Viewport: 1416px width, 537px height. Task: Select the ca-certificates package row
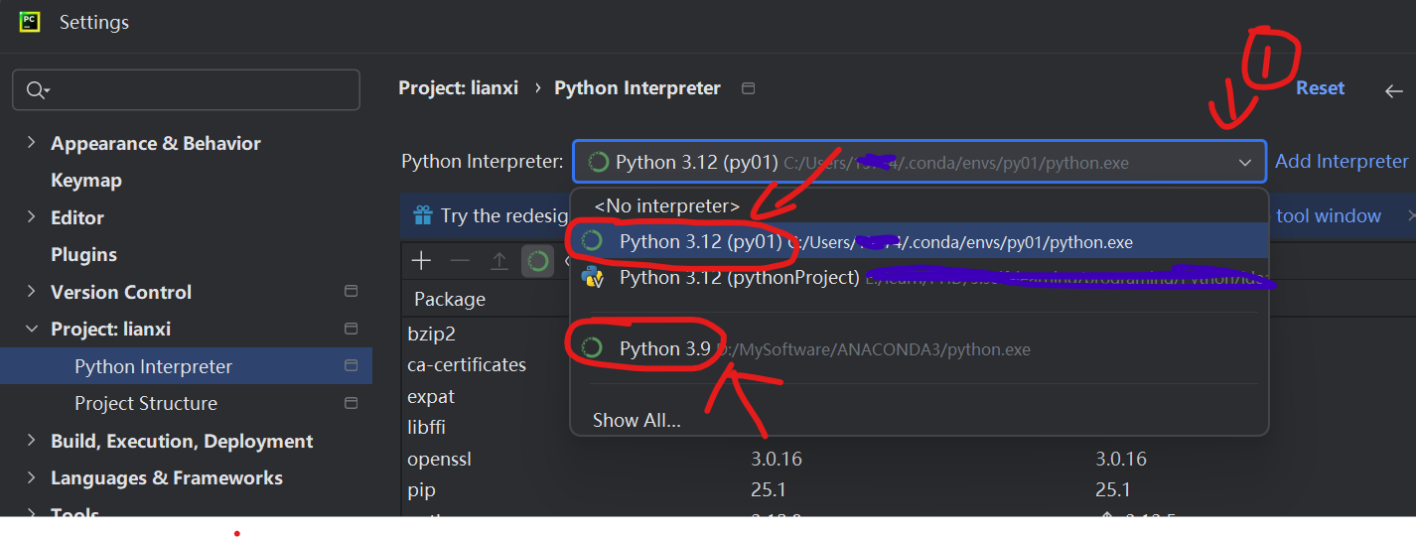[467, 365]
